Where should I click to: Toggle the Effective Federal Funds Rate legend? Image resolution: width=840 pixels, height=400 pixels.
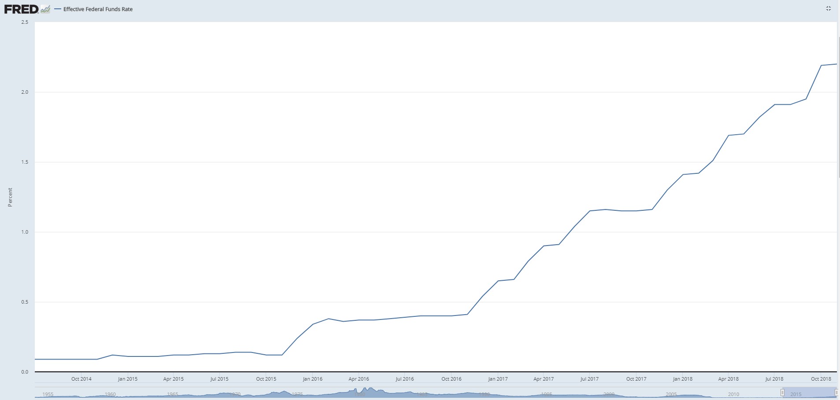click(93, 9)
